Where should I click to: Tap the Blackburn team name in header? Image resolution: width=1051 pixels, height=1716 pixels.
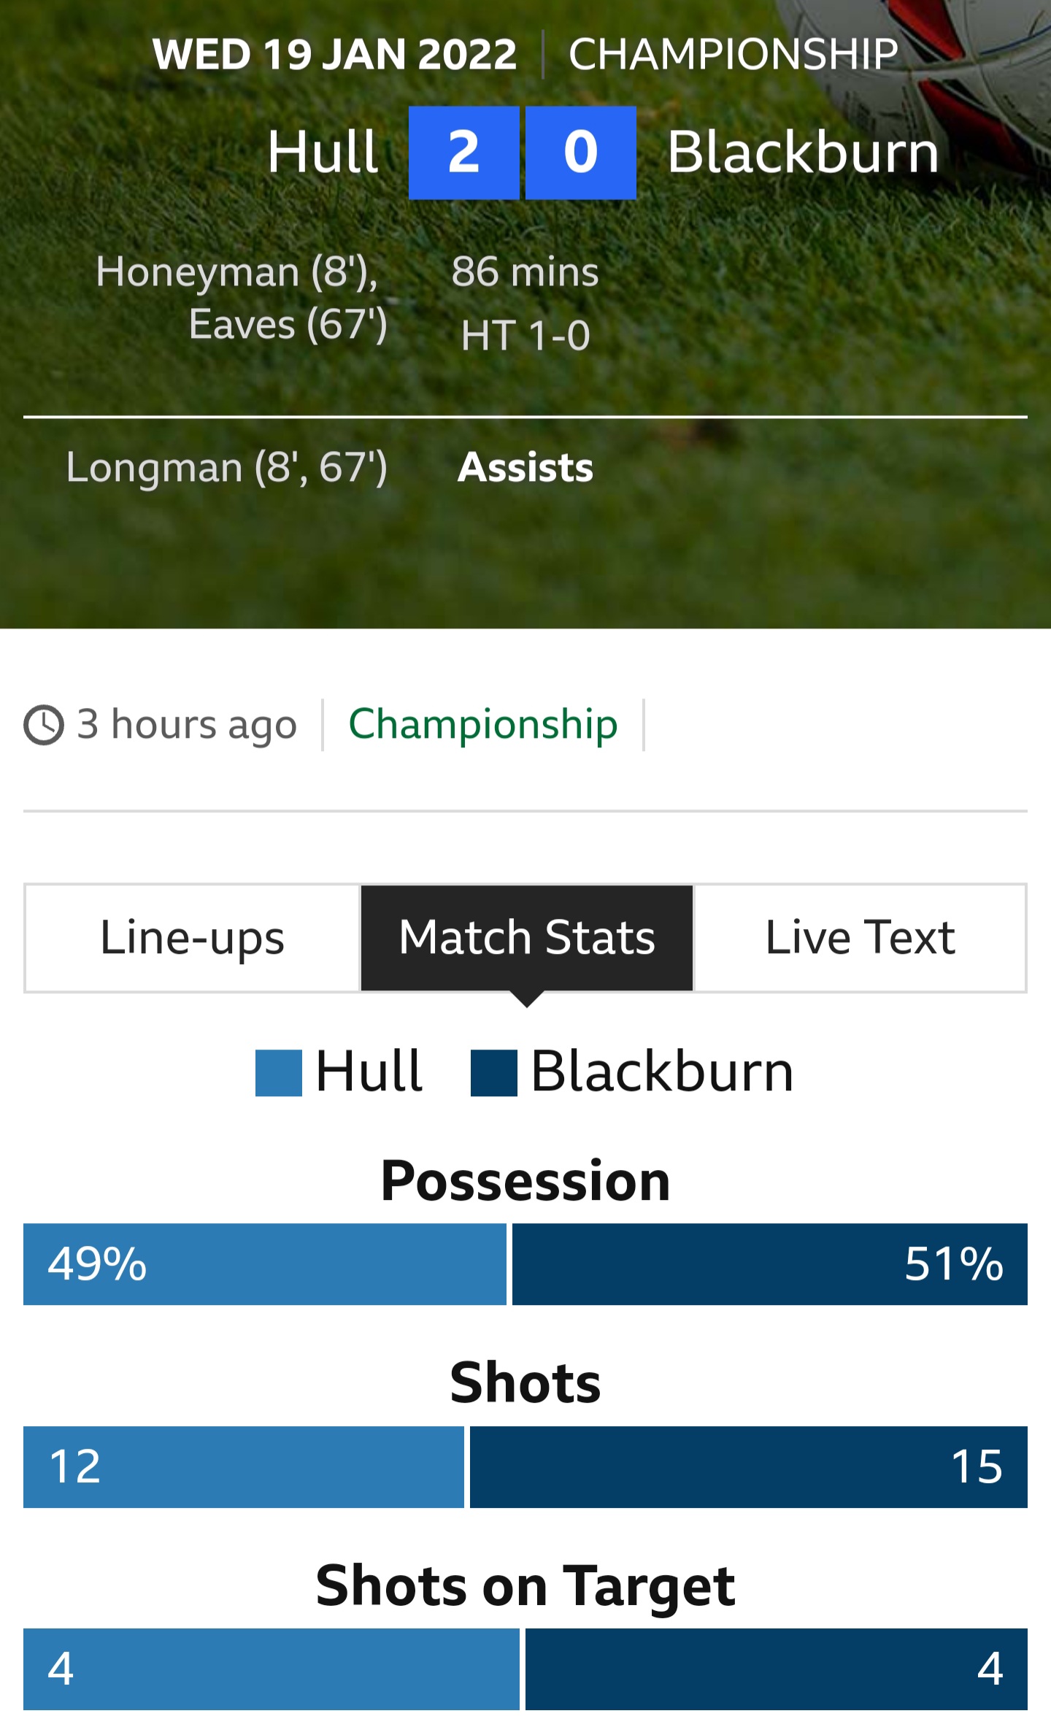click(x=803, y=153)
